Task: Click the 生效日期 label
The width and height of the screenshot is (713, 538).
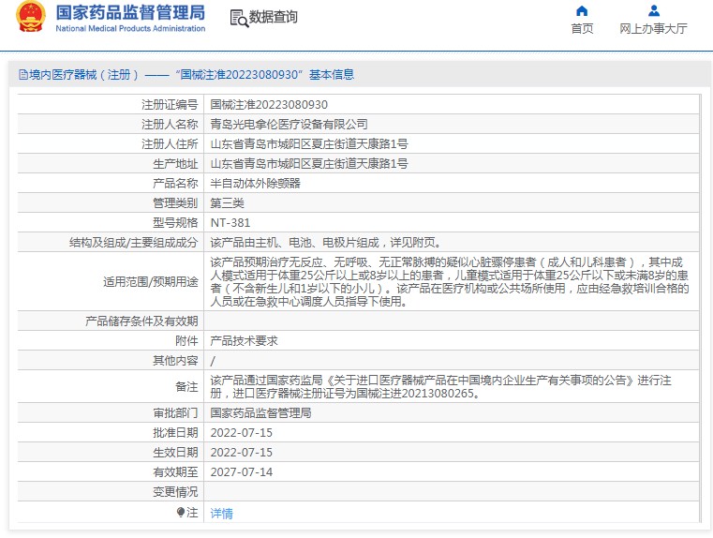Action: (x=175, y=453)
